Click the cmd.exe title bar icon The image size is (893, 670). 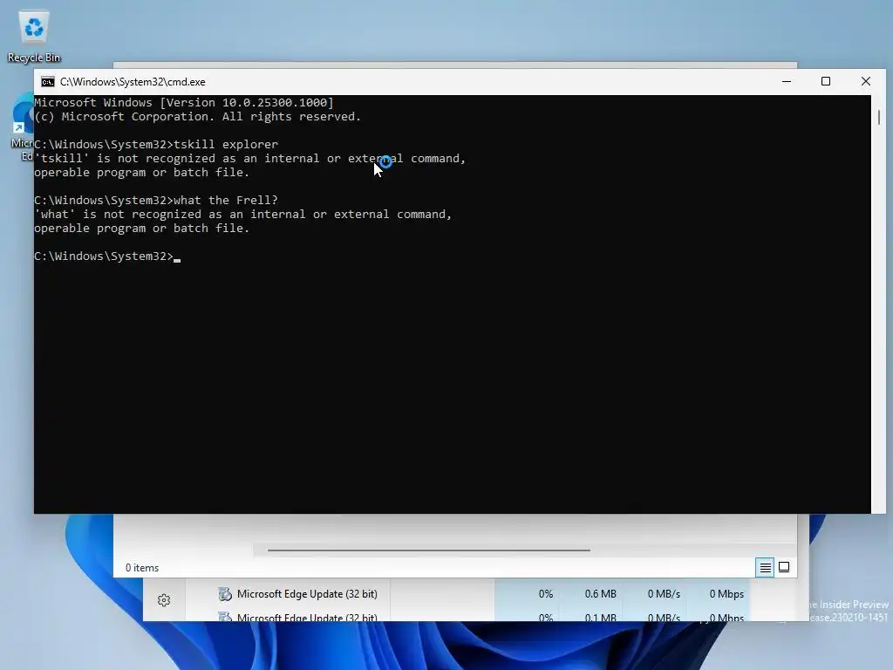(x=48, y=82)
